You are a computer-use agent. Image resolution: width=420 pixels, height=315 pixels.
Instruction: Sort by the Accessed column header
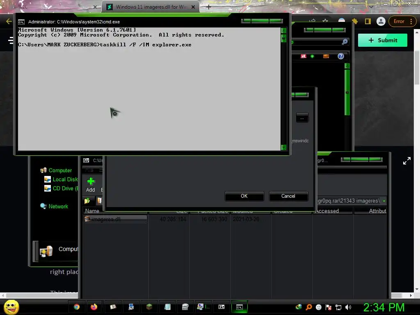pos(332,211)
